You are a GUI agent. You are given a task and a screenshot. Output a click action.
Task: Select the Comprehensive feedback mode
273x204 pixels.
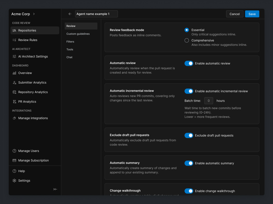[x=187, y=40]
